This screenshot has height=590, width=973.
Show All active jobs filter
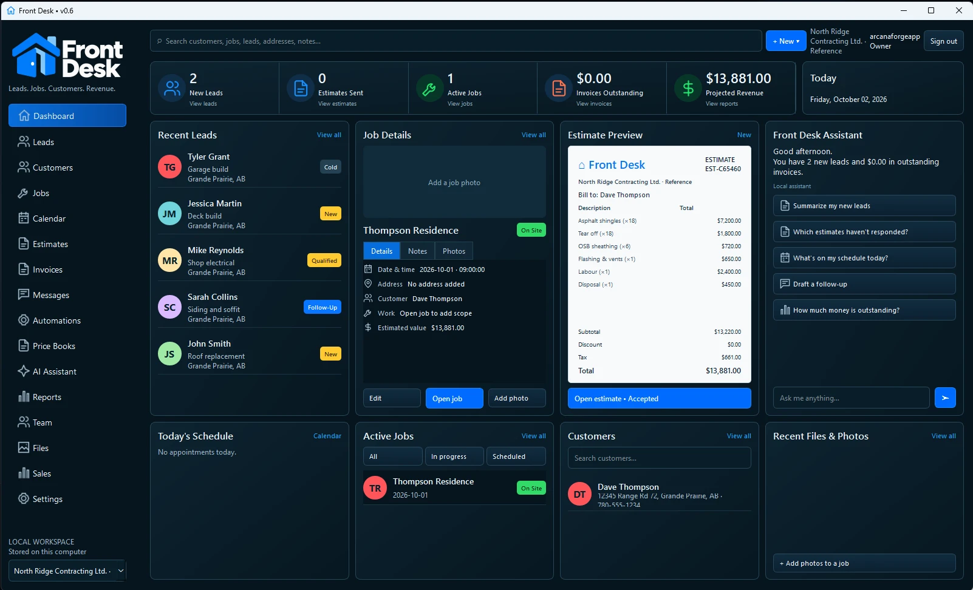[x=392, y=456]
